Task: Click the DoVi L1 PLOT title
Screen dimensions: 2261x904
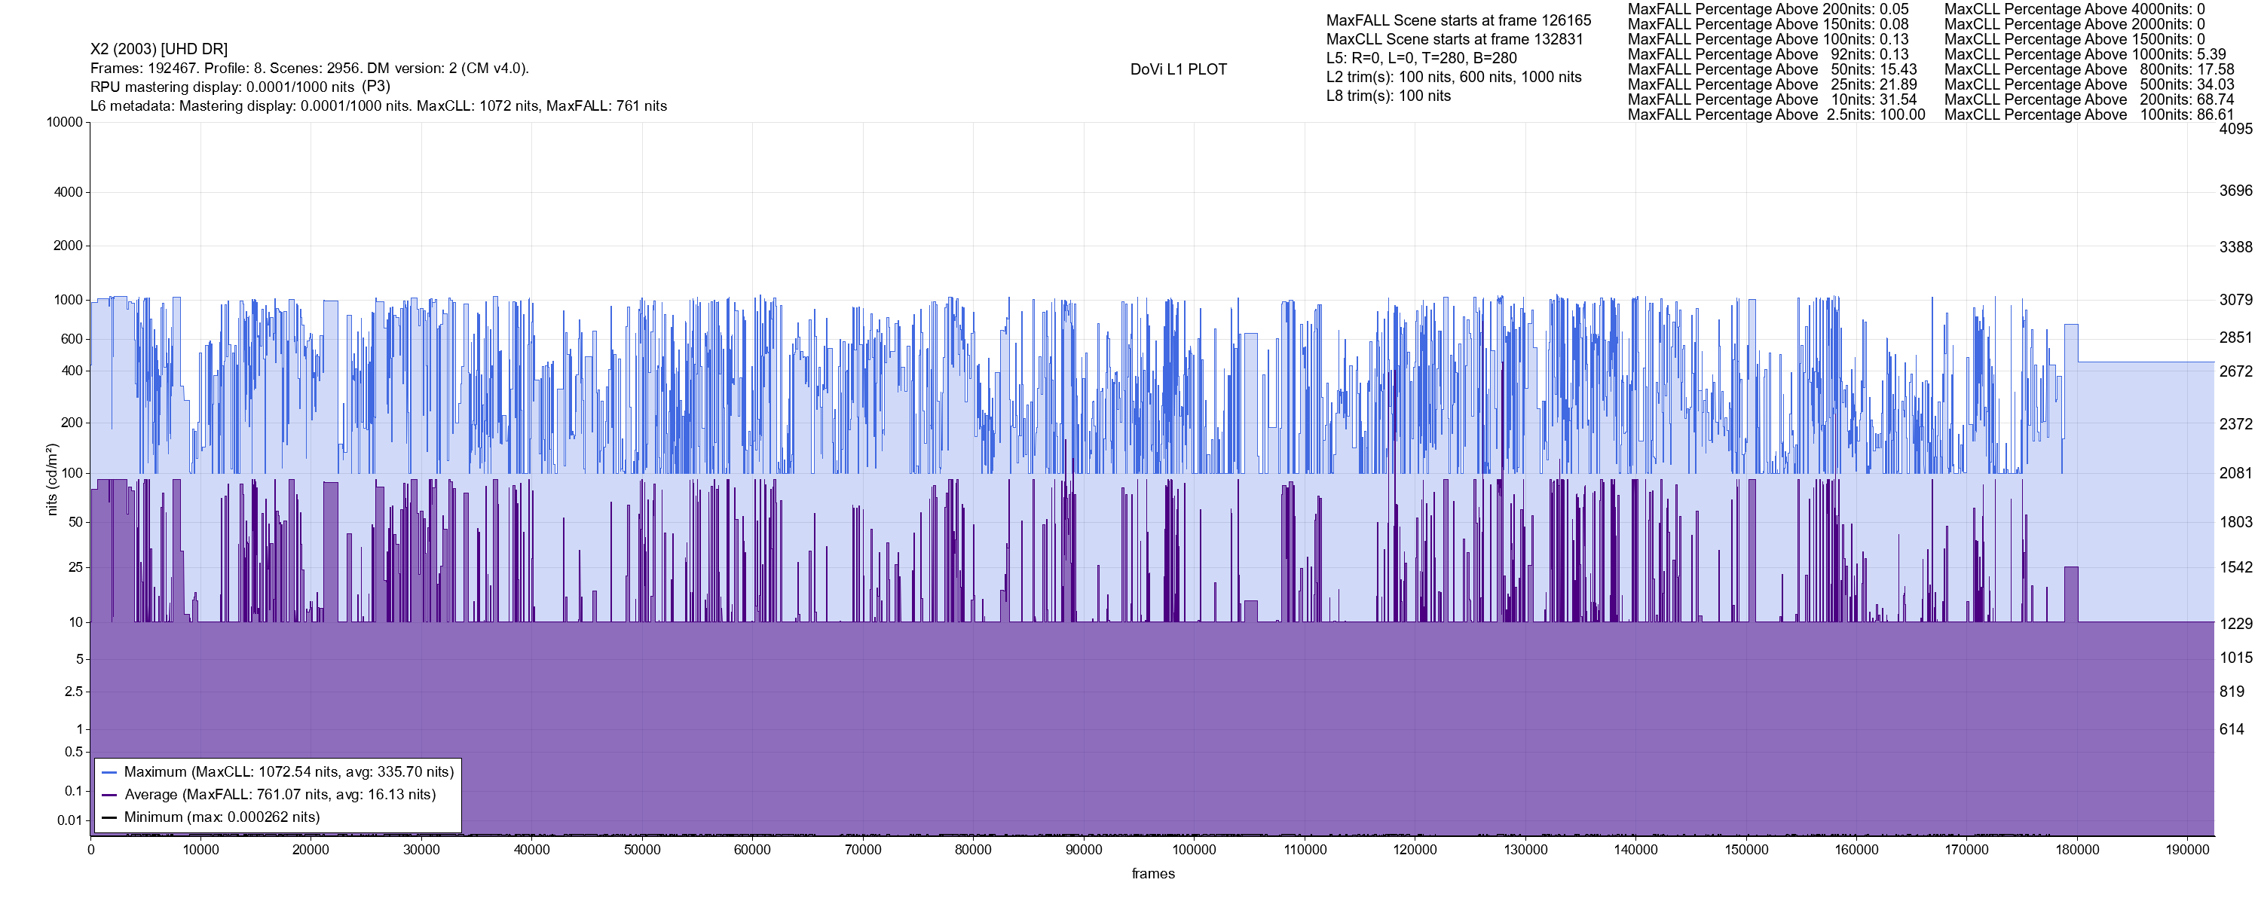Action: click(1178, 69)
